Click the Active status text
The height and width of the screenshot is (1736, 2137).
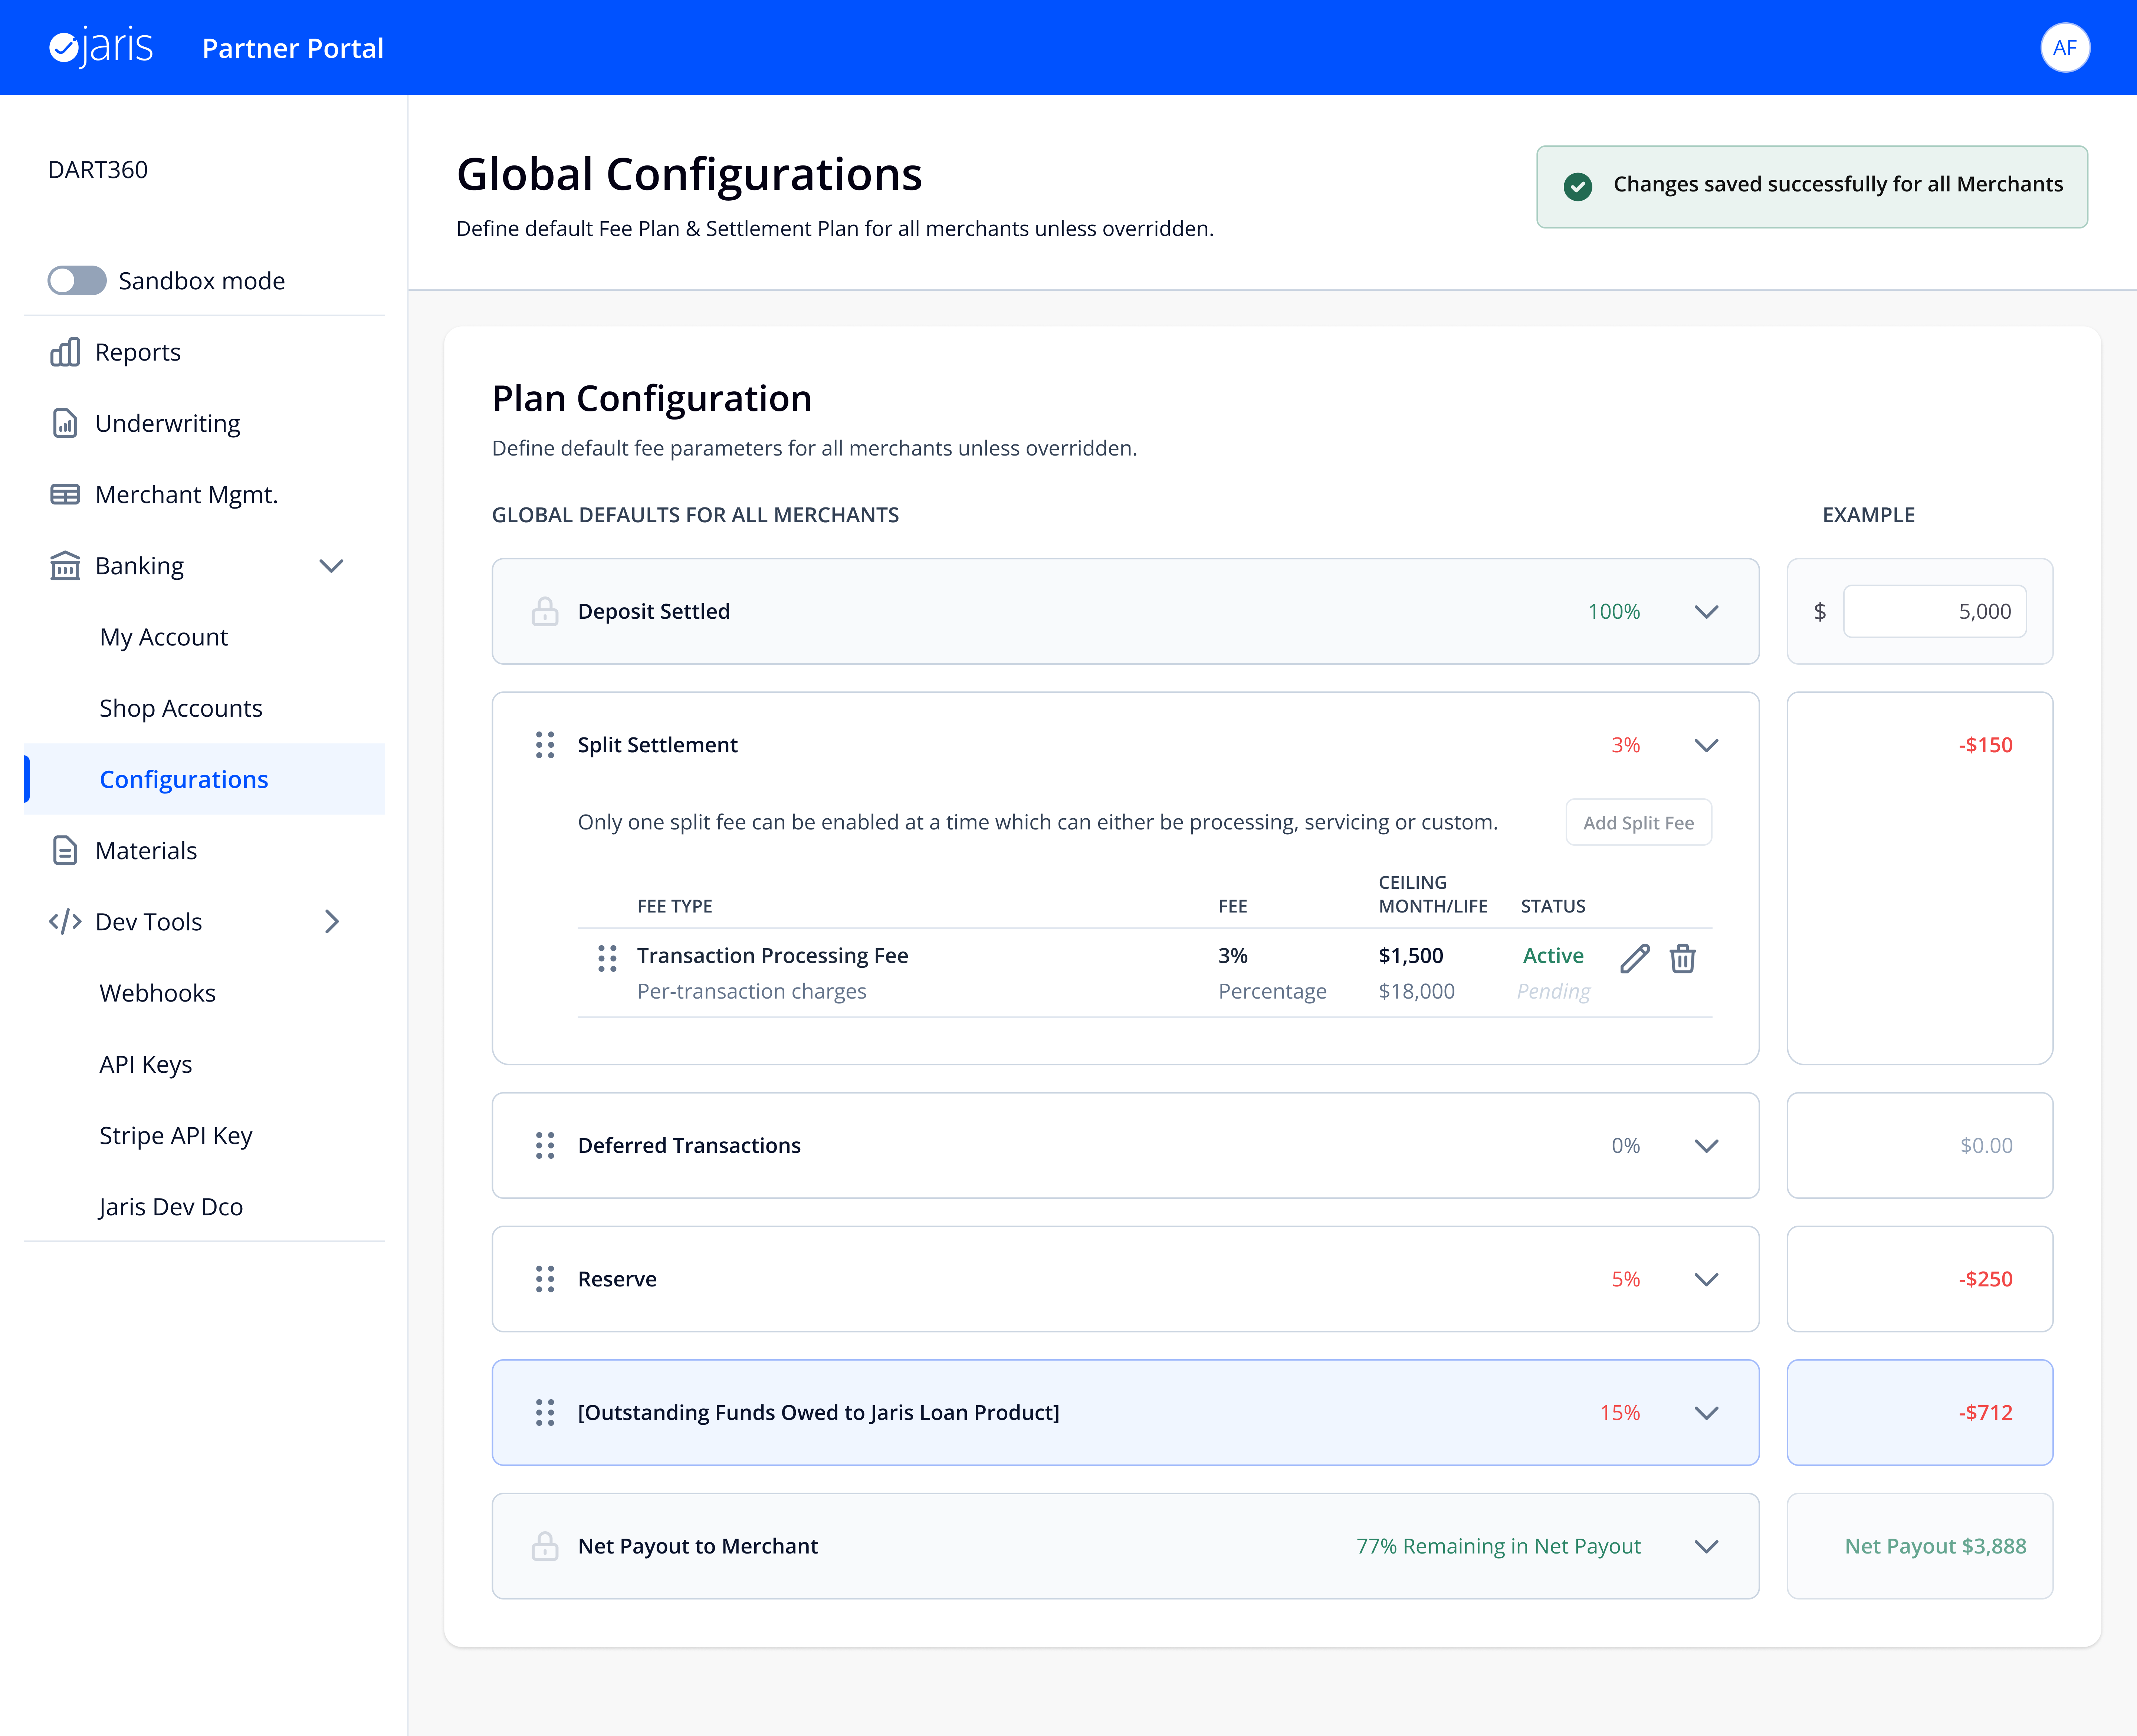(1553, 956)
